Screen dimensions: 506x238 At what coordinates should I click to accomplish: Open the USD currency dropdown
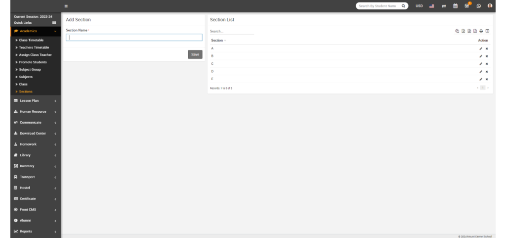click(x=419, y=6)
